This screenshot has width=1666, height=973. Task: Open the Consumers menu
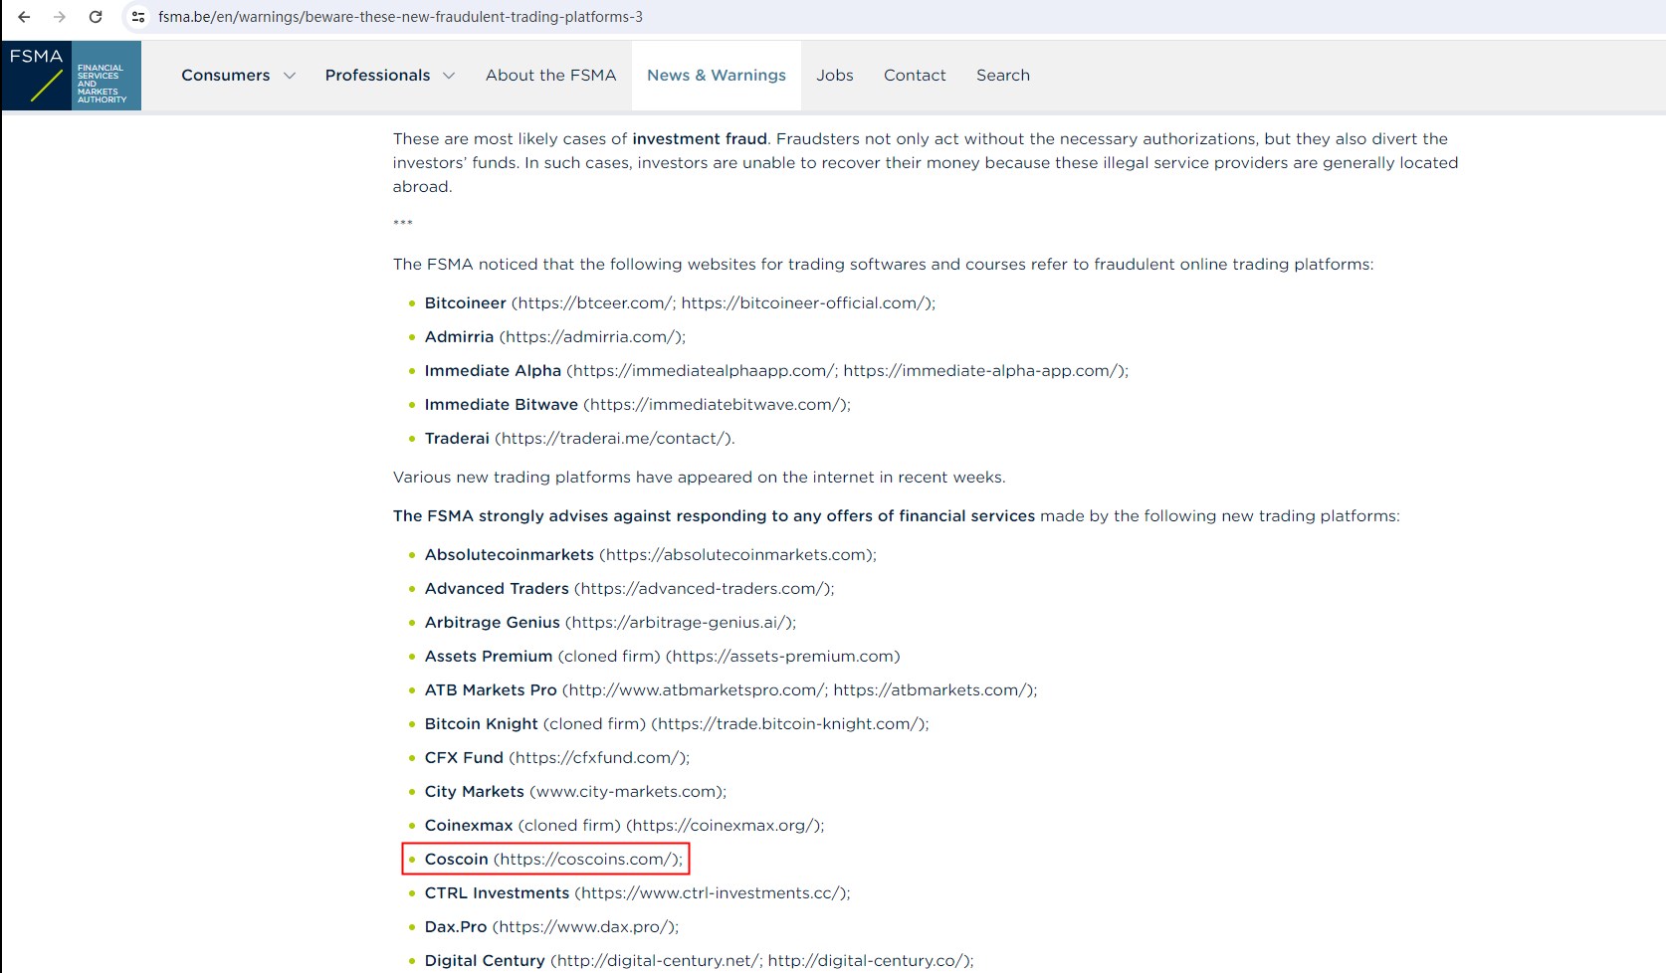[x=226, y=76]
